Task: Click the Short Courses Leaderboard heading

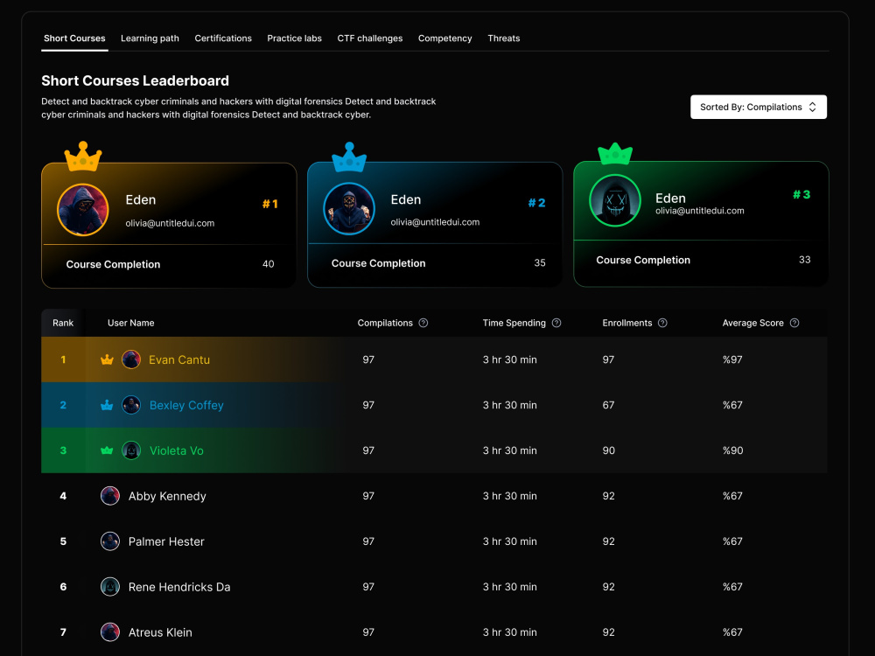Action: pyautogui.click(x=135, y=80)
